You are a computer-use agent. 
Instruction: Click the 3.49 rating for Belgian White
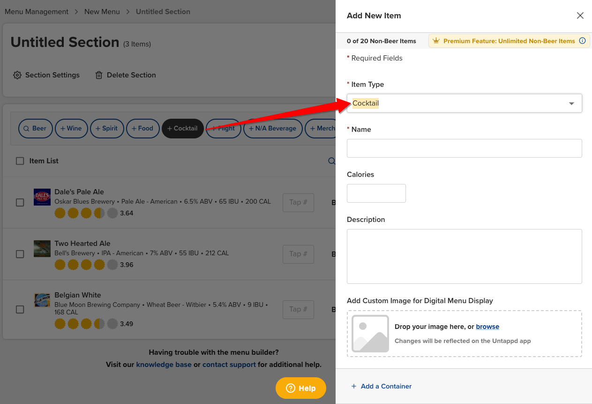[x=127, y=324]
